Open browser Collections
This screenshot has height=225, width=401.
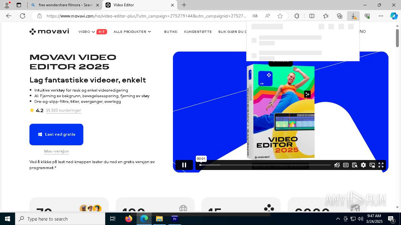point(340,16)
